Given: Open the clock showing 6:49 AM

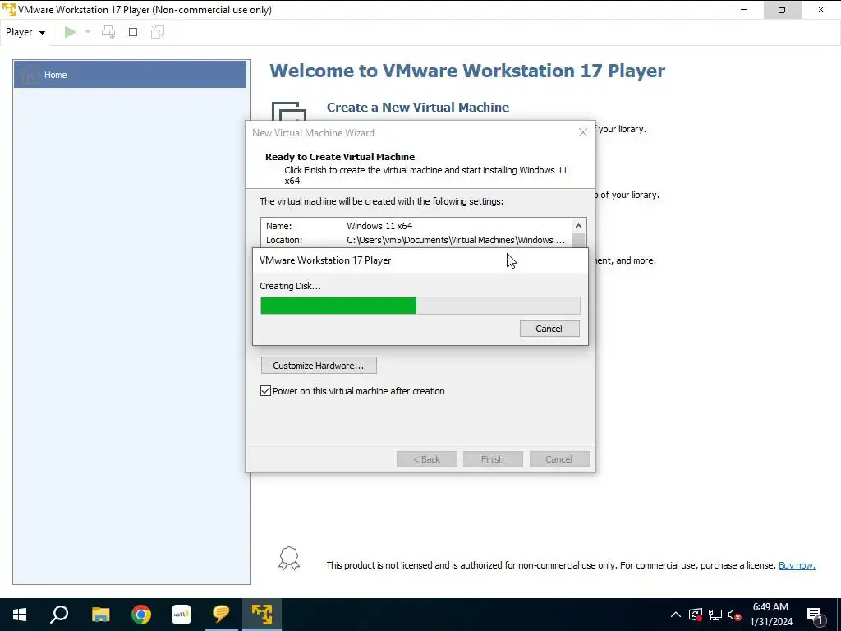Looking at the screenshot, I should (x=770, y=615).
